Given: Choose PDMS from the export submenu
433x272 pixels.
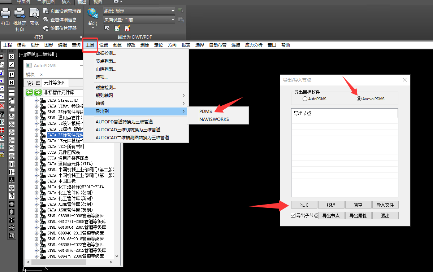Looking at the screenshot, I should (206, 111).
